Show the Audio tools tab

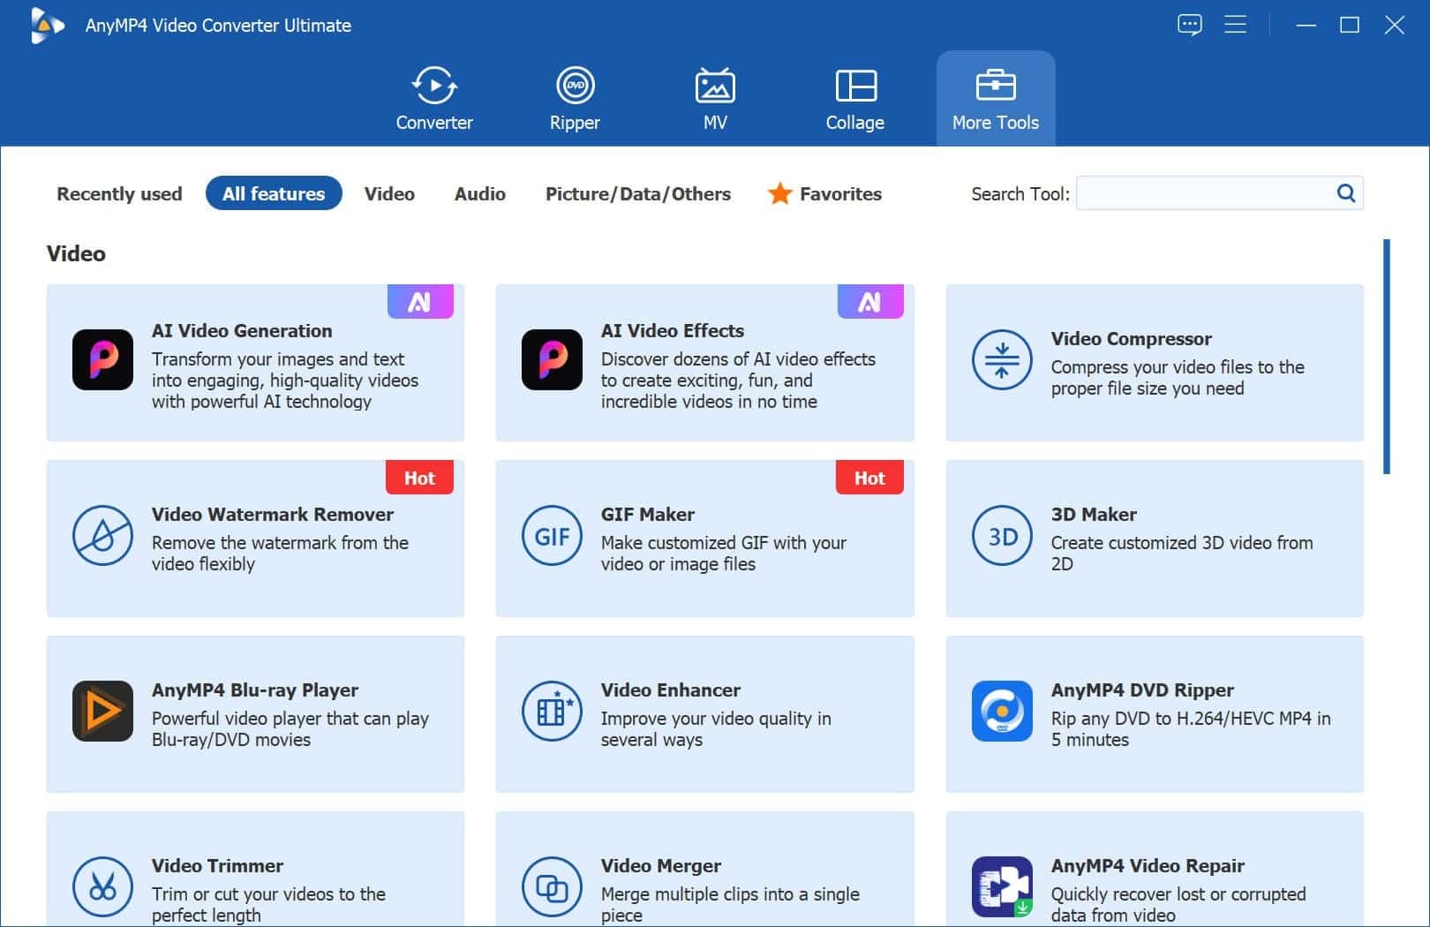point(480,193)
